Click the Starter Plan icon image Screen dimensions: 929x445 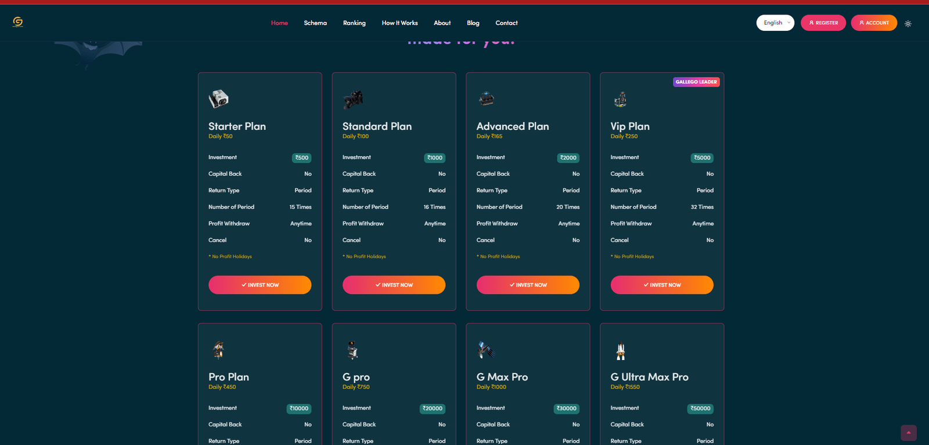(218, 99)
